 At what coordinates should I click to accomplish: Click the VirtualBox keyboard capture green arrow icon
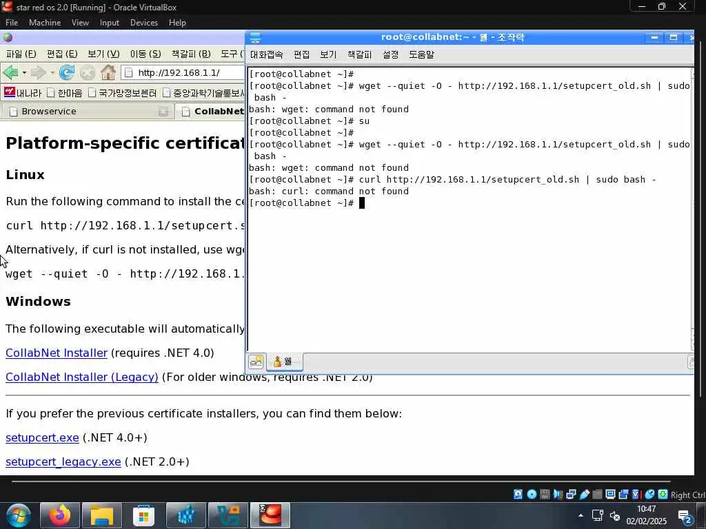[x=663, y=495]
